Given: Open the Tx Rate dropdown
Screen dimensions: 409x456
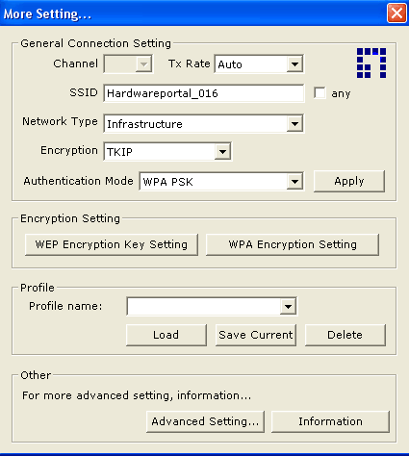Looking at the screenshot, I should (294, 64).
